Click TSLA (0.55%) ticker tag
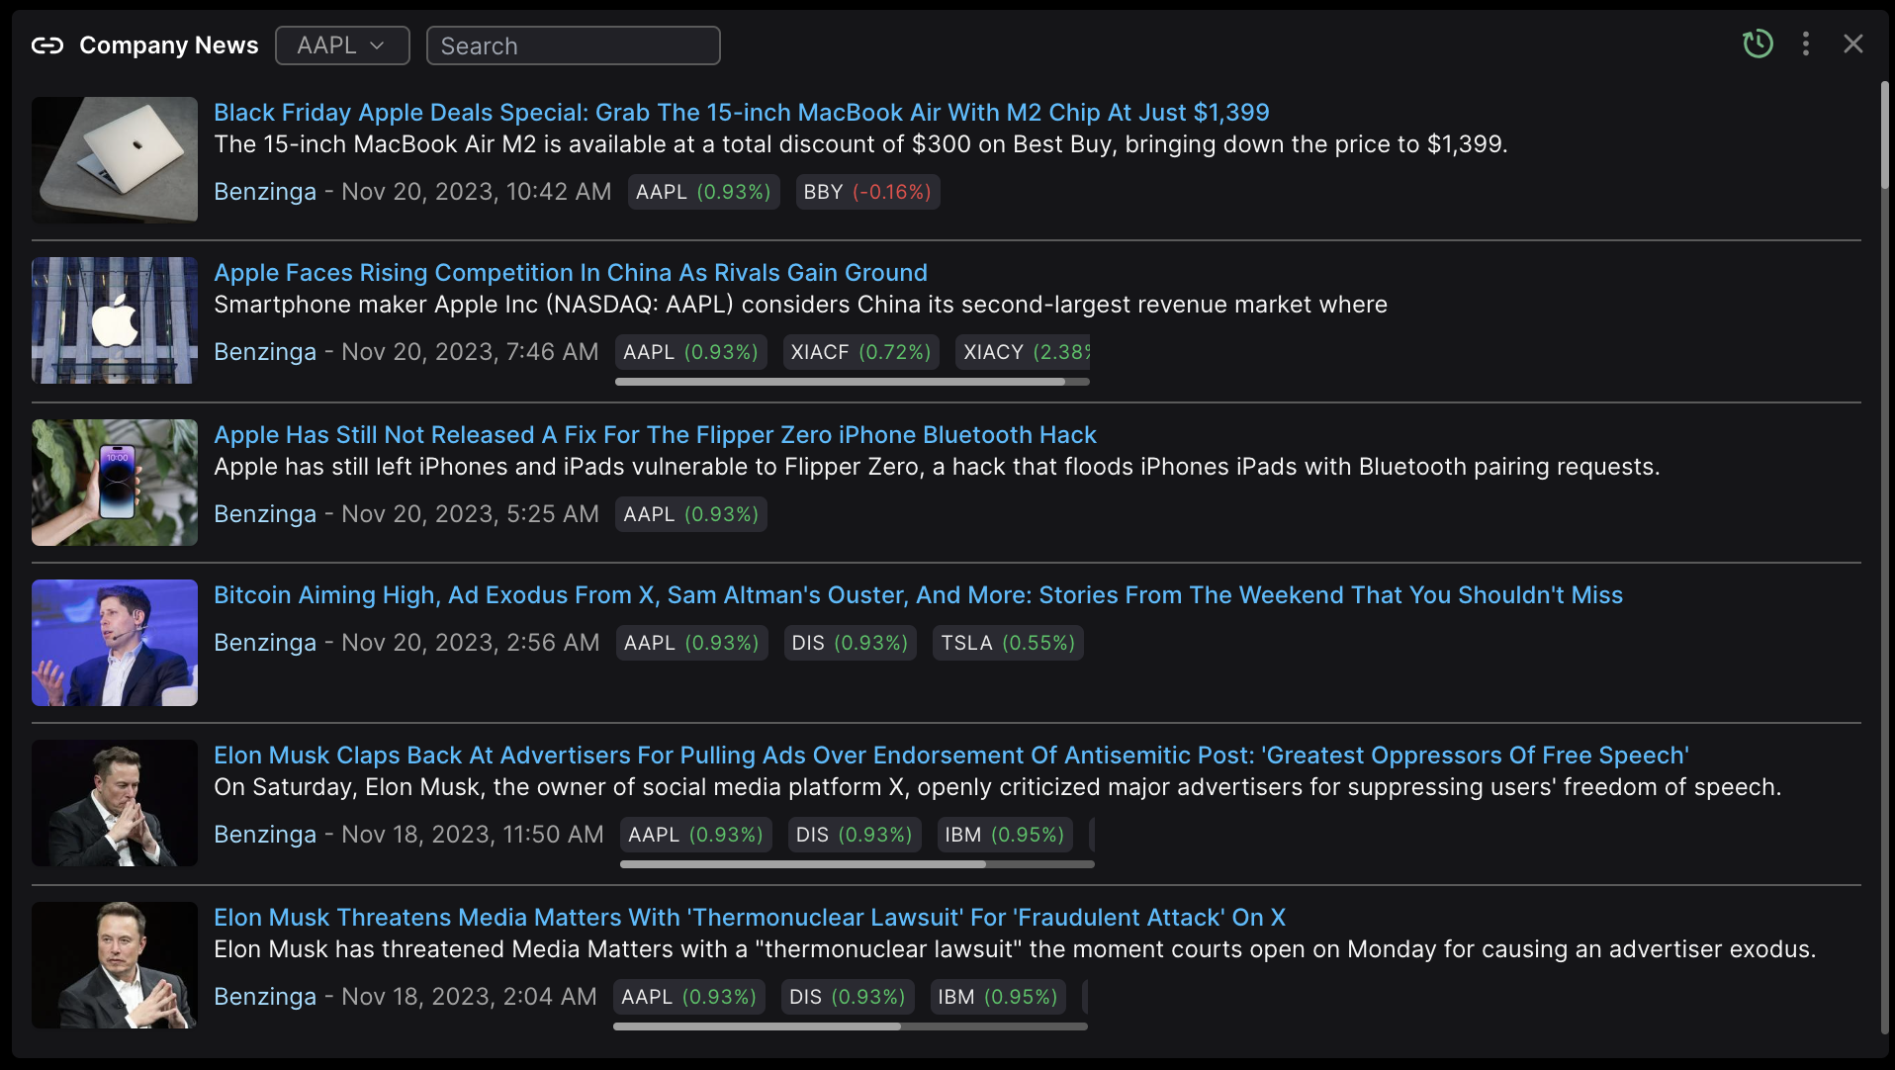Viewport: 1895px width, 1070px height. (x=1008, y=643)
